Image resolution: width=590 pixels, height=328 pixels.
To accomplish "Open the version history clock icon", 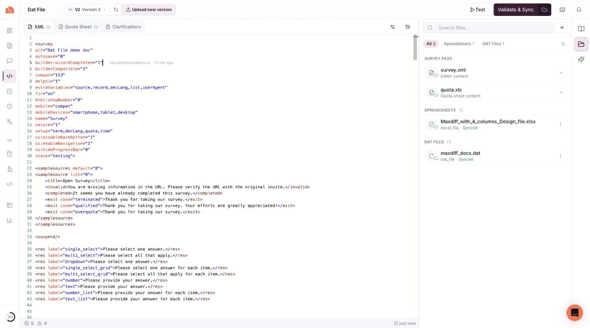I will click(407, 27).
